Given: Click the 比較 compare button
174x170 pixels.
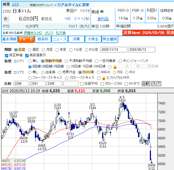Looking at the screenshot, I should click(146, 84).
